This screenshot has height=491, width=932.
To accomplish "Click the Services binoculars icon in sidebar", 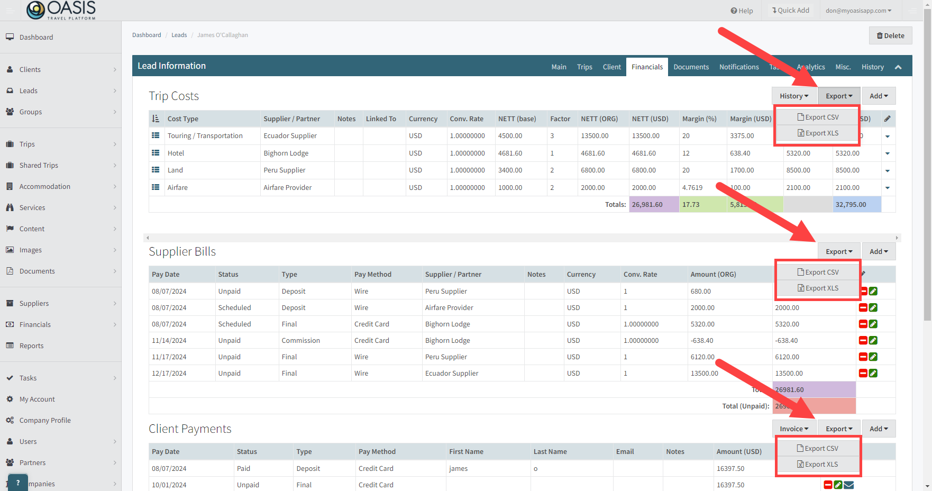I will 10,207.
